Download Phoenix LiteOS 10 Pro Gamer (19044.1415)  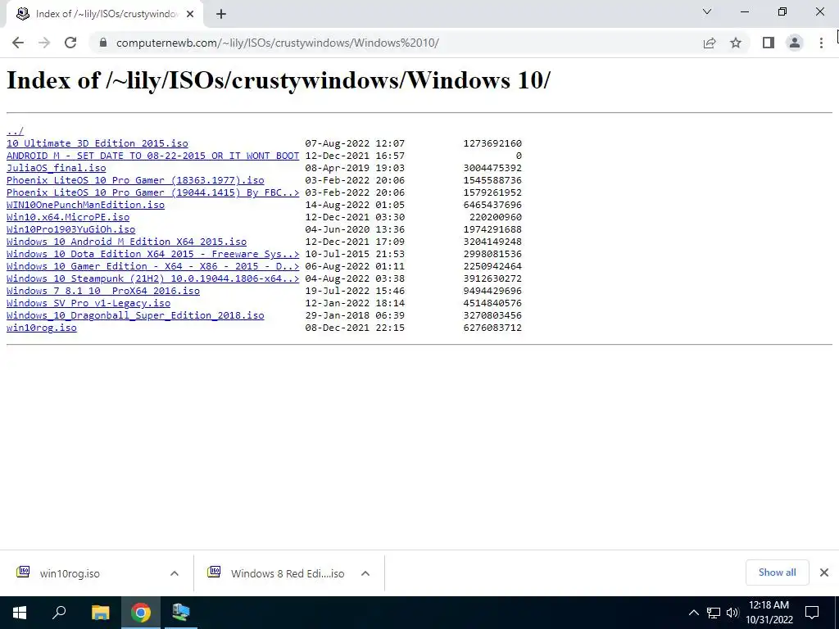click(152, 192)
